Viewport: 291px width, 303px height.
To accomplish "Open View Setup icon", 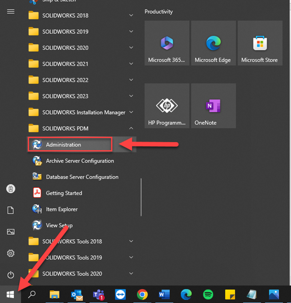I will pyautogui.click(x=37, y=225).
